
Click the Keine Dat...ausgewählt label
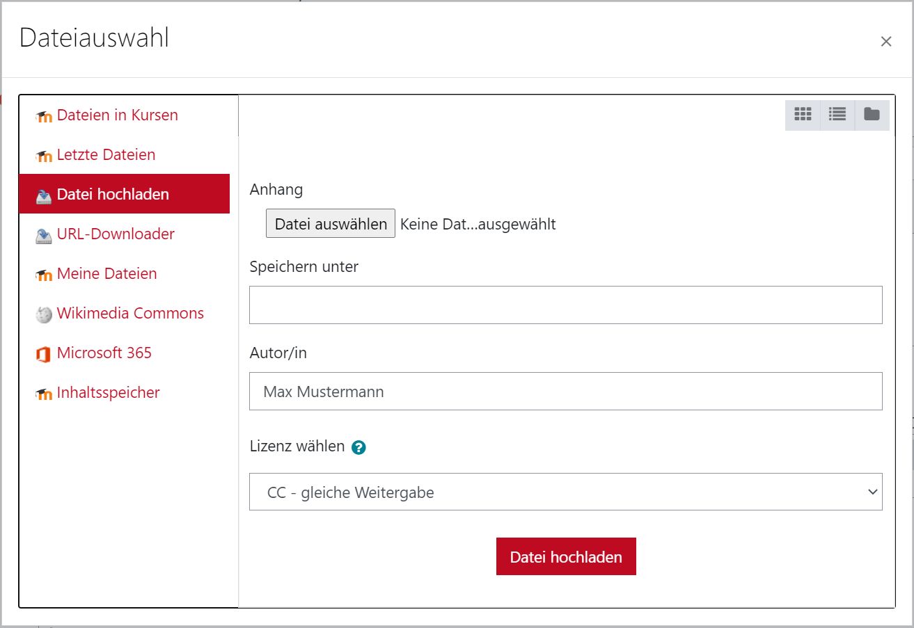point(478,223)
